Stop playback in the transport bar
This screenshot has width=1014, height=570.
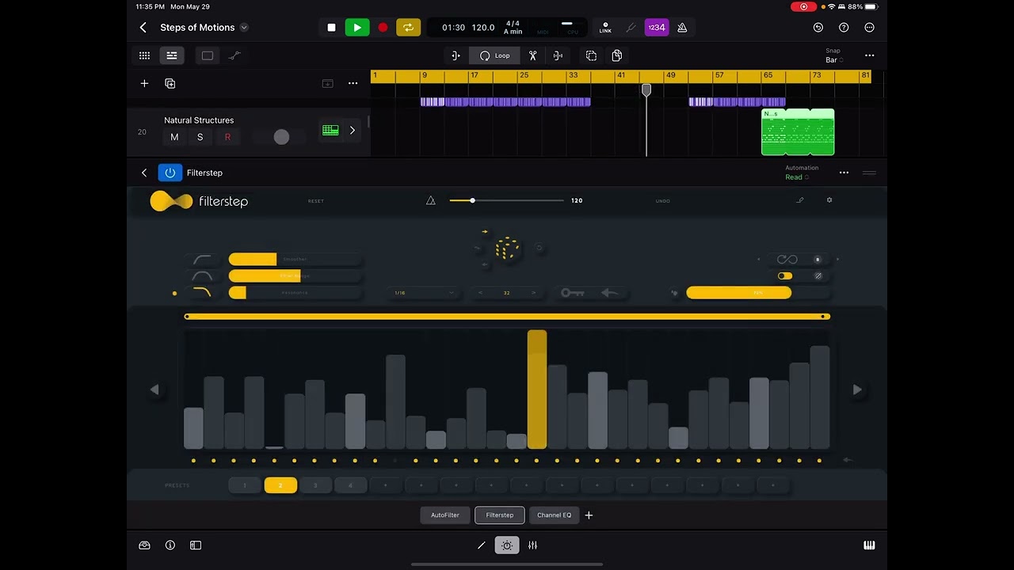pos(331,28)
